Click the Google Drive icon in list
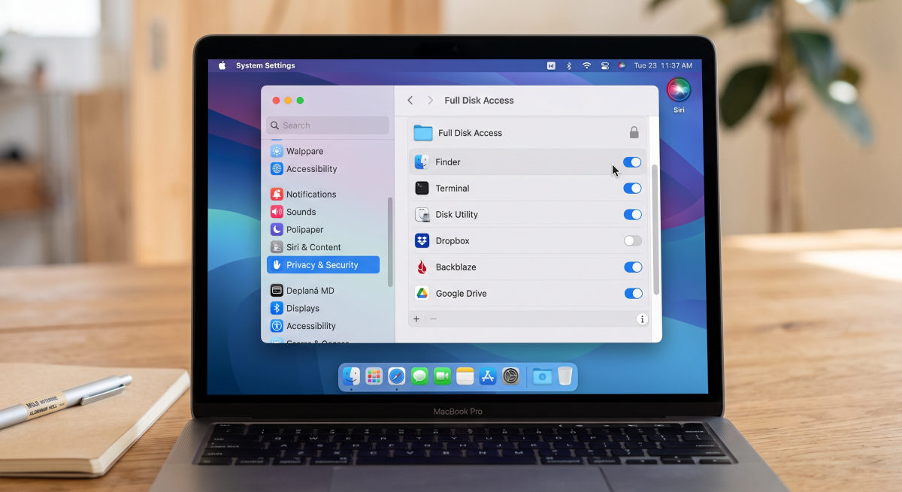 point(422,294)
